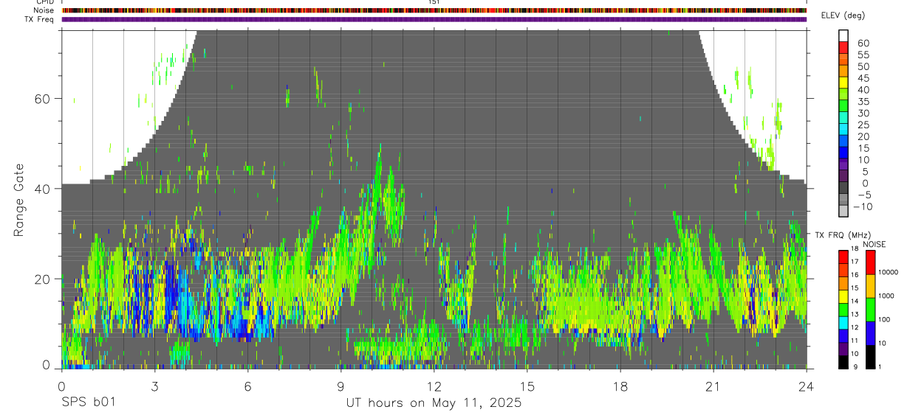Click the black bottom segment of TX FRQ color bar
Viewport: 907px width, 418px height.
843,362
